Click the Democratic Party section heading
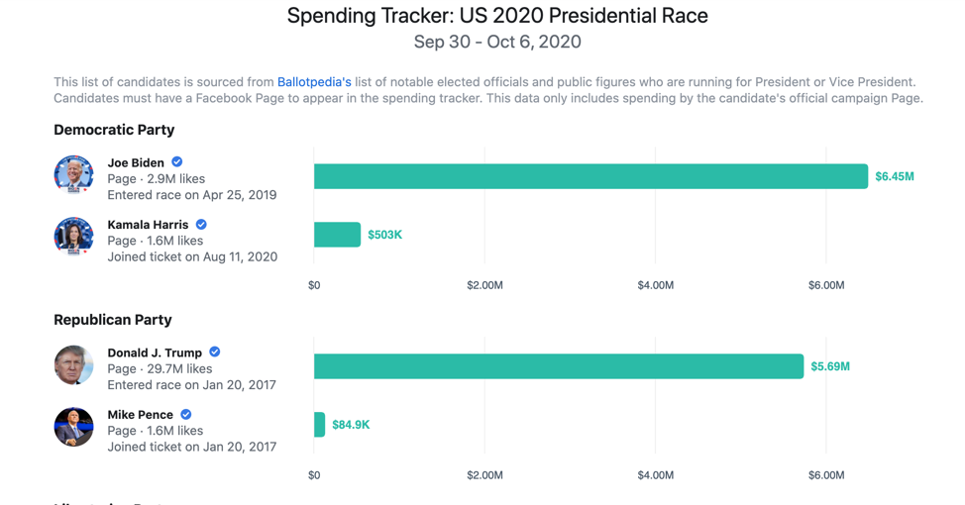 [x=114, y=130]
